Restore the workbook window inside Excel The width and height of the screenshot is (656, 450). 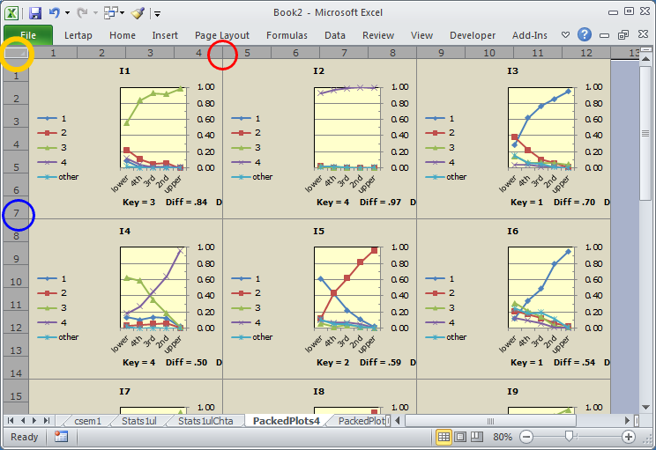tap(623, 35)
